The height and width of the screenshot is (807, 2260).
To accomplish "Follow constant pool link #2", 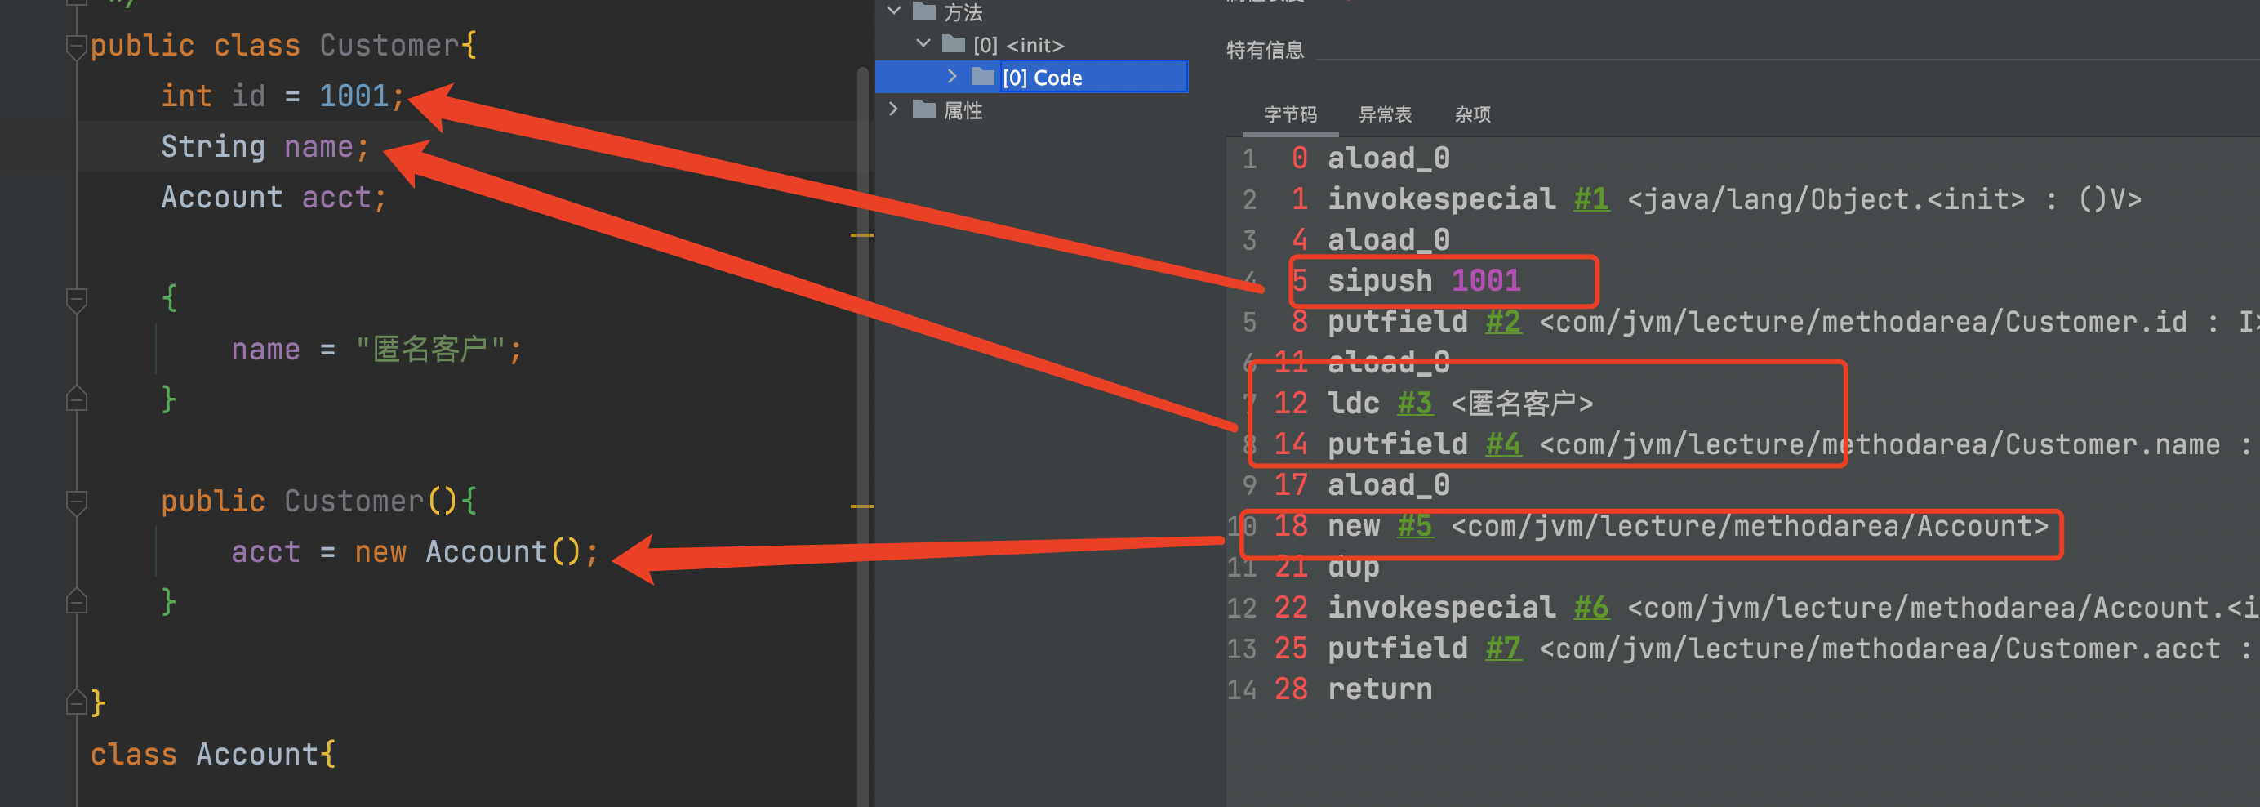I will [1504, 321].
